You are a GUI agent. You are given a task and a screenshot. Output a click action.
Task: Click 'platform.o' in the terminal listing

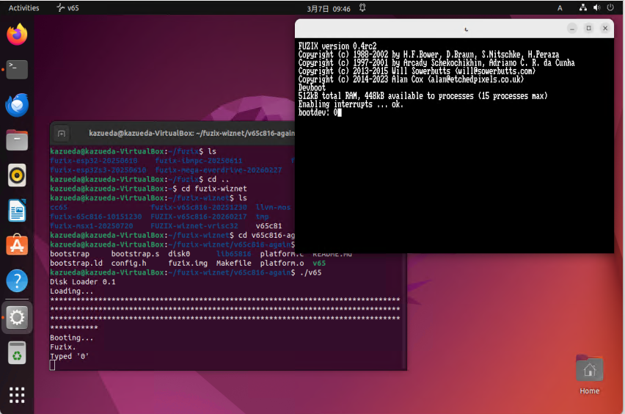tap(282, 264)
